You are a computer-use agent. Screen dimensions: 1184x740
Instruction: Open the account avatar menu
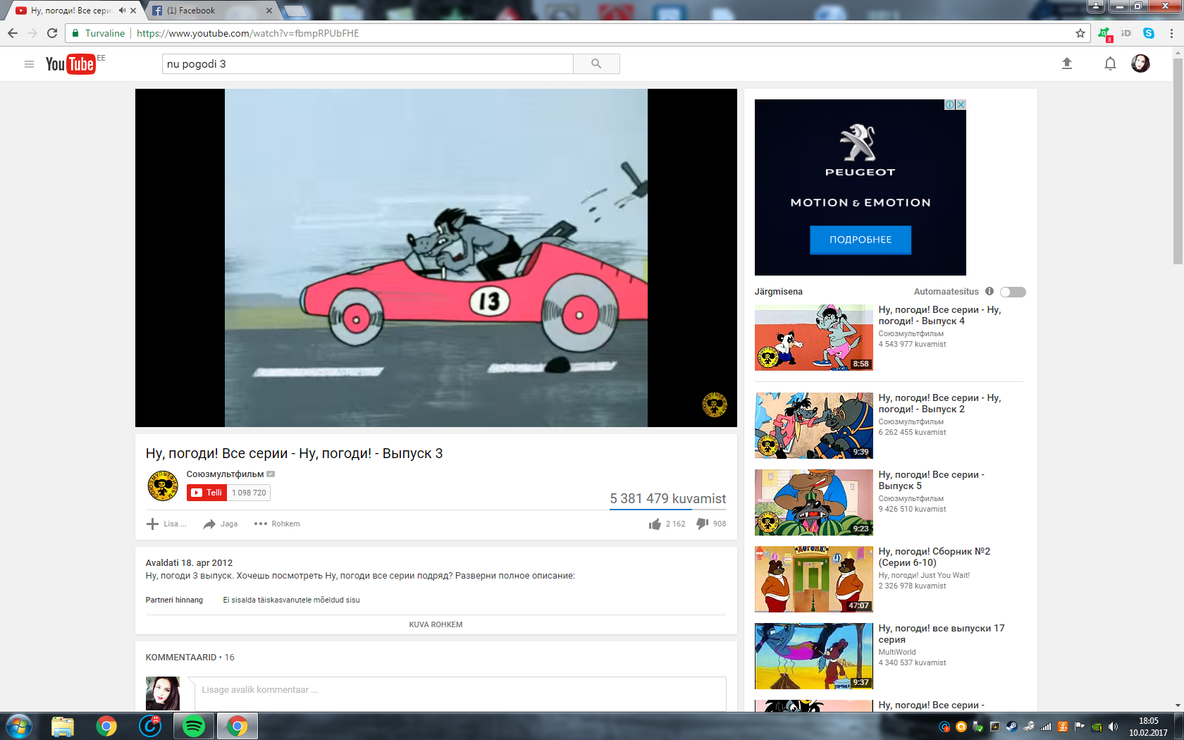pos(1140,63)
